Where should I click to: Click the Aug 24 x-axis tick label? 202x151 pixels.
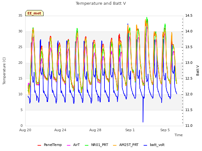click(60, 130)
